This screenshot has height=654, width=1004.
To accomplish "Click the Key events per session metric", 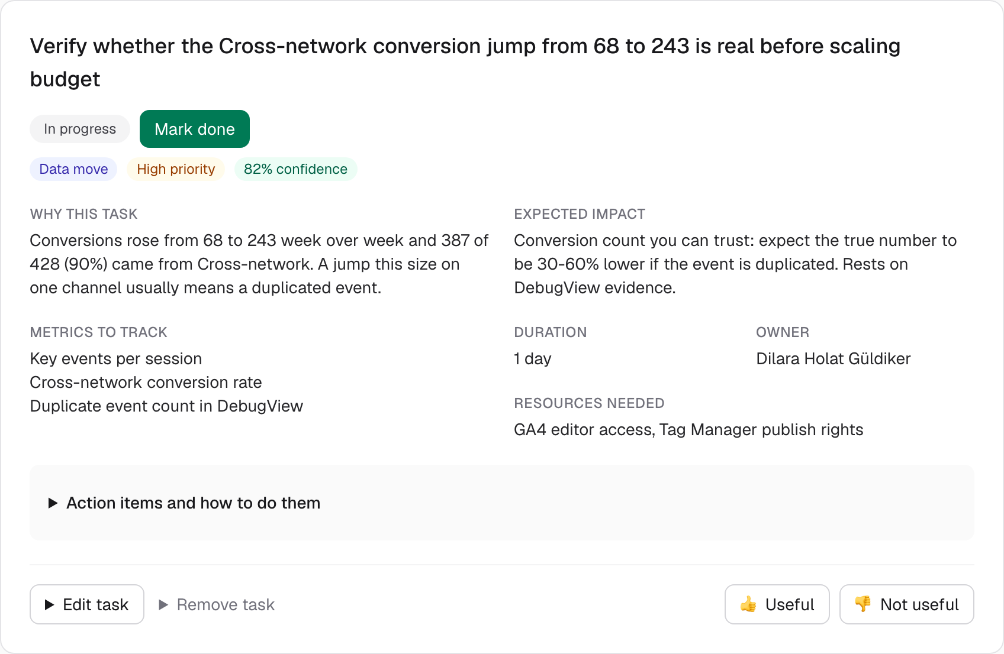I will (116, 359).
